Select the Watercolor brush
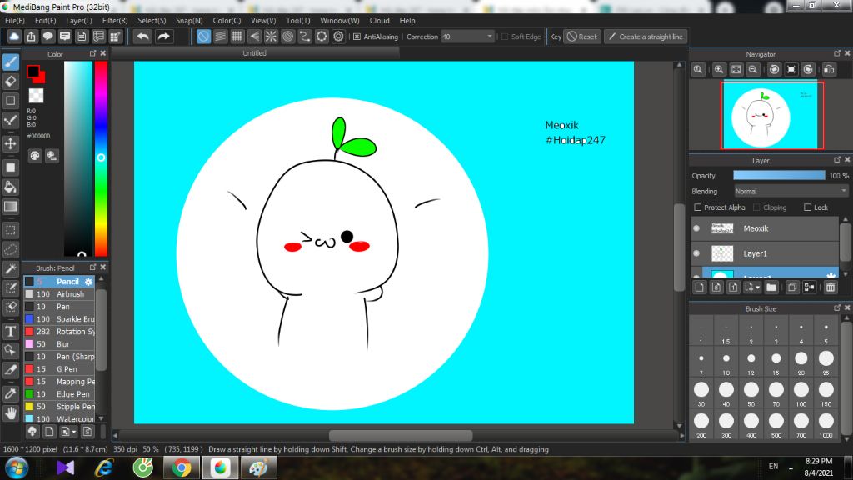The height and width of the screenshot is (480, 853). [59, 419]
